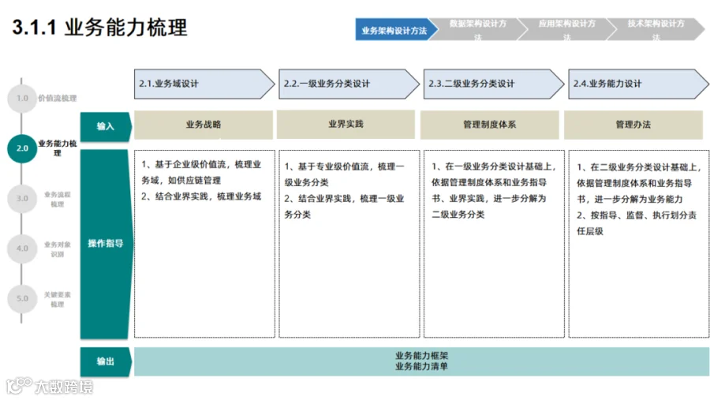Click the 输出 row label
Screen dimensions: 710x400
coord(106,361)
